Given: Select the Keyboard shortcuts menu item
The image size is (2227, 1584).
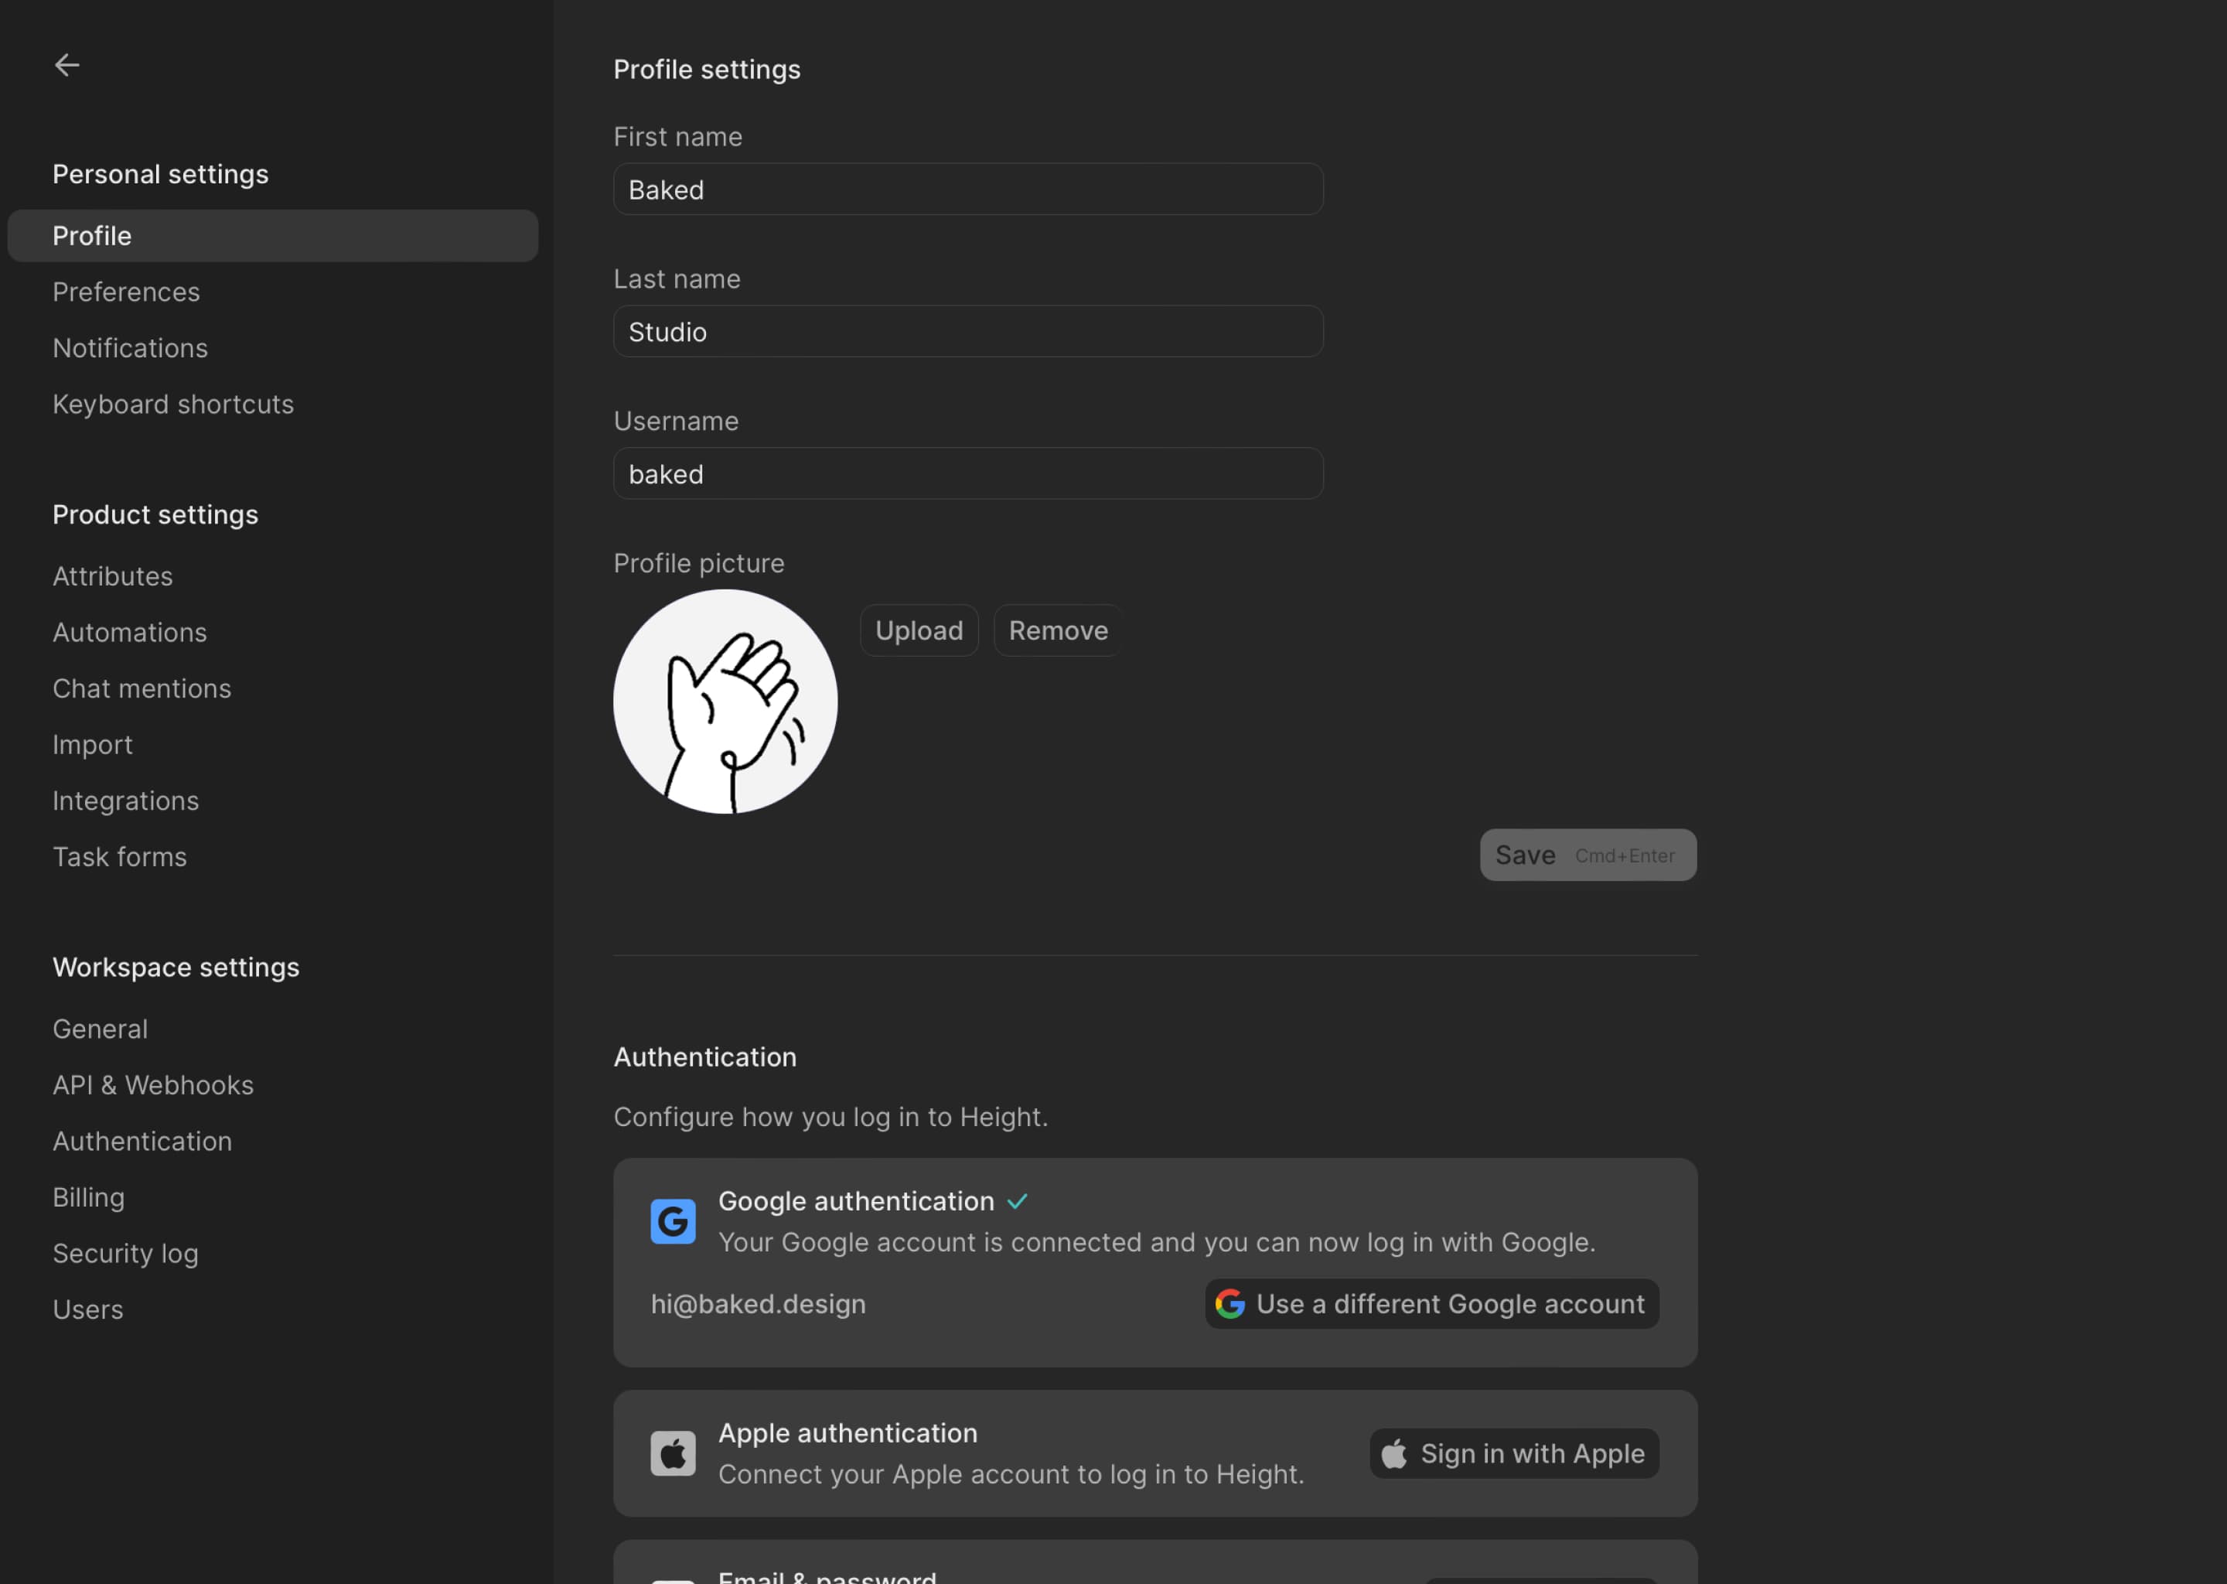Looking at the screenshot, I should 173,403.
